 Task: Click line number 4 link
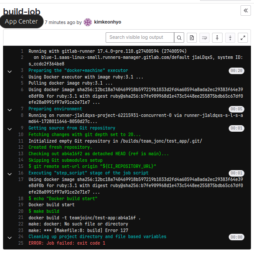(x=22, y=77)
